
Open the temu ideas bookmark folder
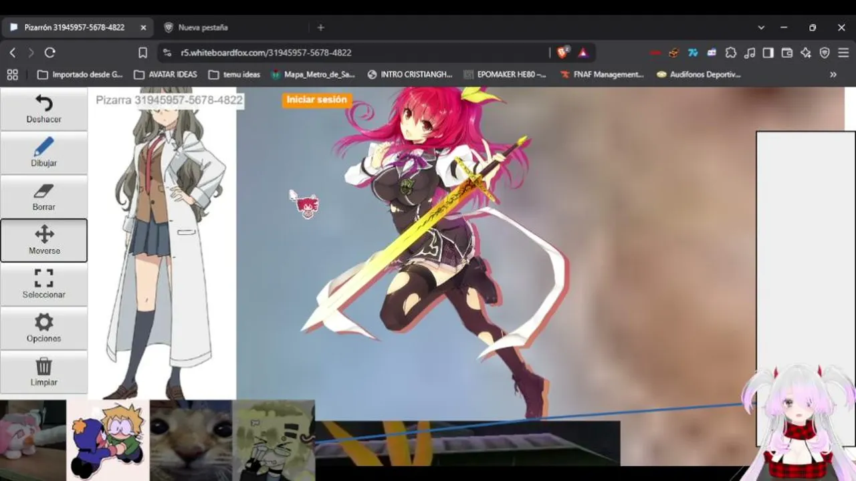(x=234, y=75)
